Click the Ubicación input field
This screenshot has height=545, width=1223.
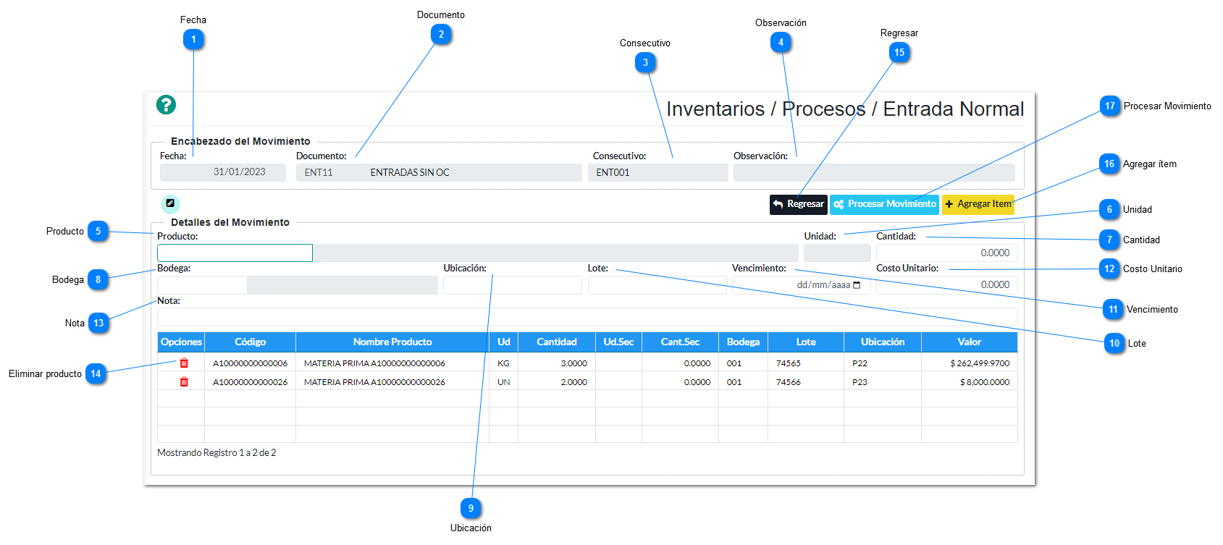click(x=513, y=285)
